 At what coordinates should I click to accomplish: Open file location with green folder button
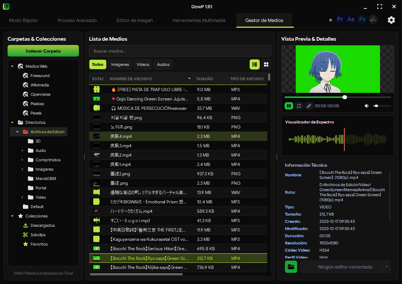click(291, 267)
